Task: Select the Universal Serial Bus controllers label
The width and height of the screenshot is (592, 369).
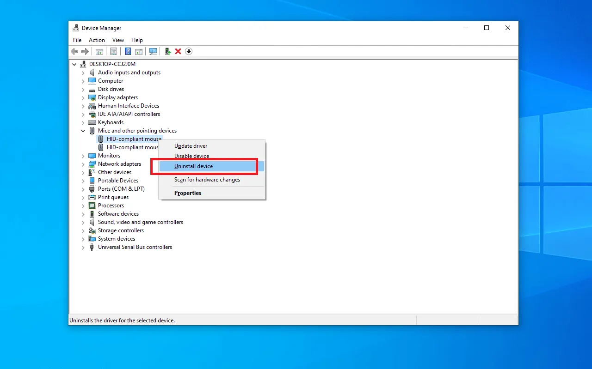Action: tap(135, 247)
